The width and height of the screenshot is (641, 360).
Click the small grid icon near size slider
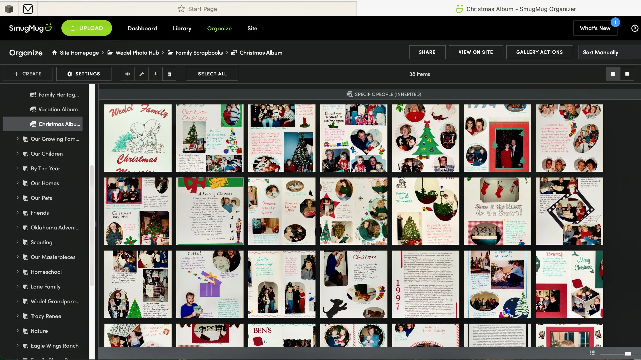pyautogui.click(x=592, y=353)
